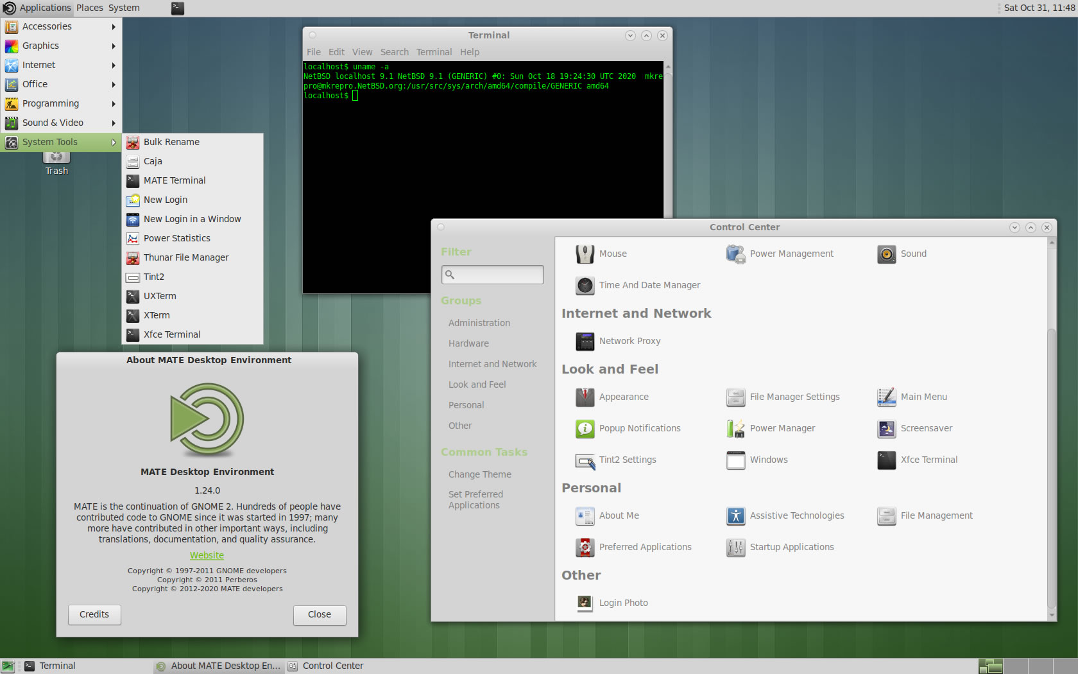Launch UXTerm from System Tools
1078x674 pixels.
coord(193,297)
